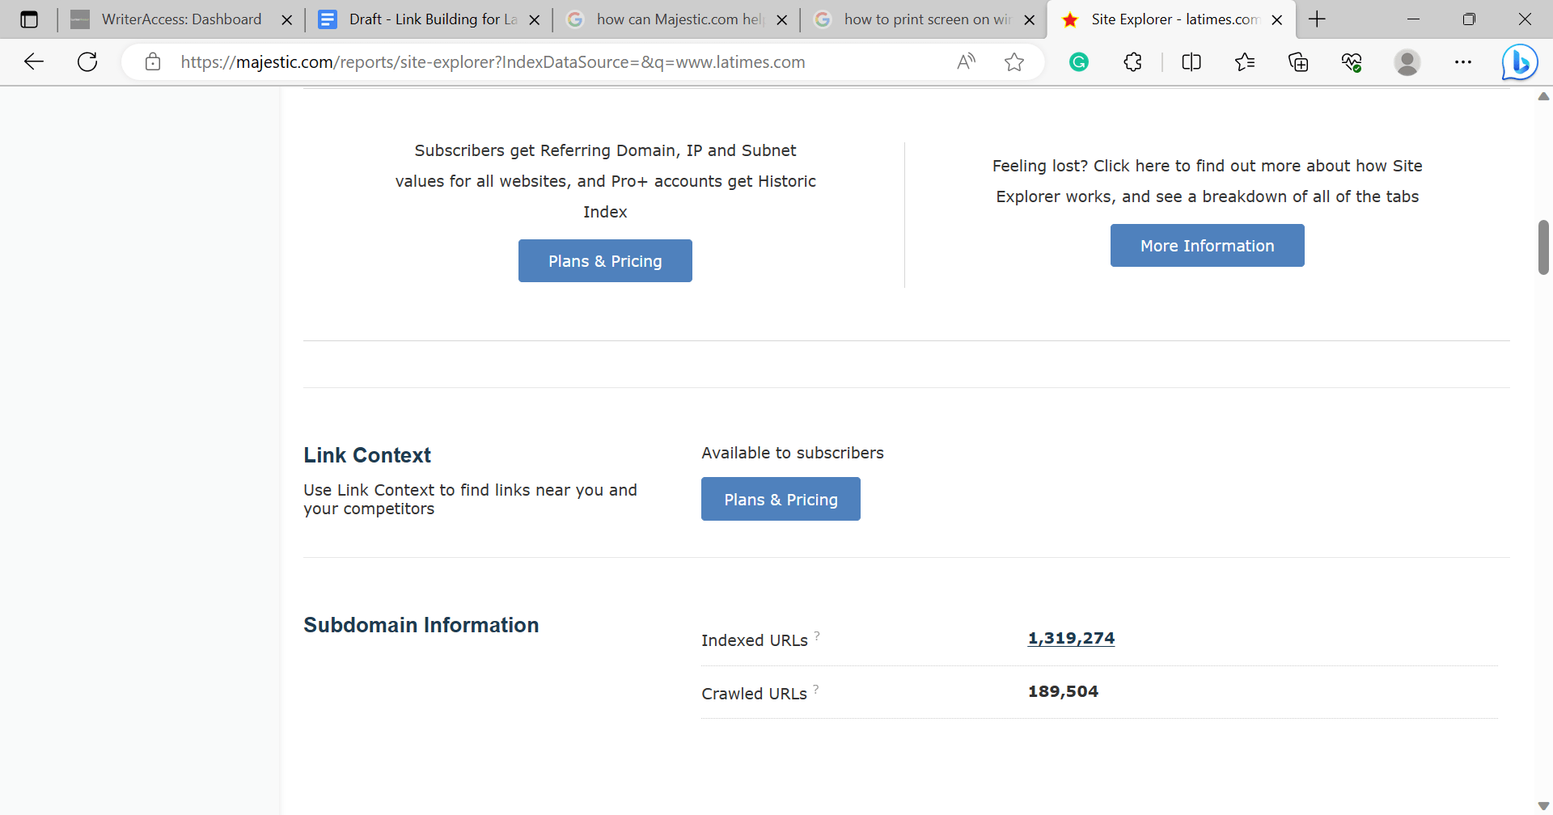
Task: Open the Favorites star-list icon
Action: pyautogui.click(x=1245, y=61)
